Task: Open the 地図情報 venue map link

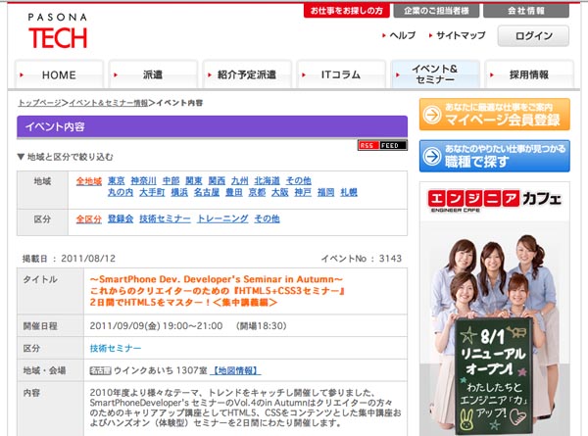Action: click(236, 370)
